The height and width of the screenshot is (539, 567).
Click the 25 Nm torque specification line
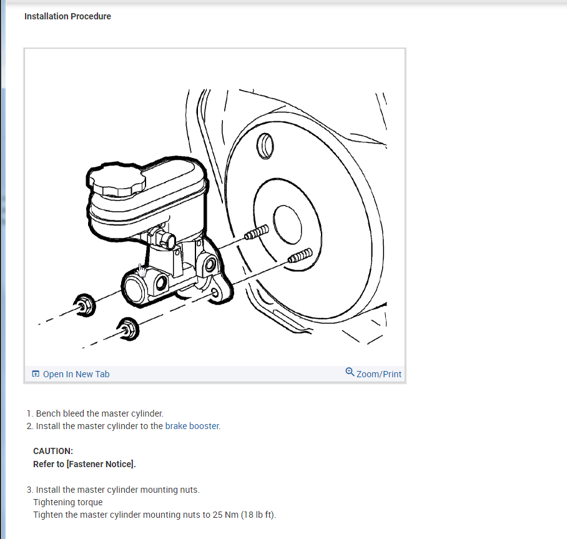(155, 515)
